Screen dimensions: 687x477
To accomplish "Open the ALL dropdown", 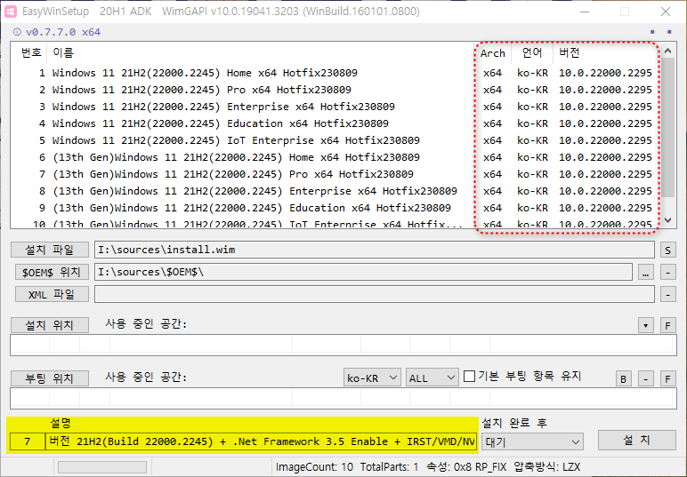I will tap(432, 378).
